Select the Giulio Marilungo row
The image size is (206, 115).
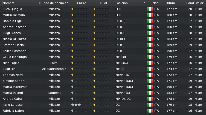[103, 57]
